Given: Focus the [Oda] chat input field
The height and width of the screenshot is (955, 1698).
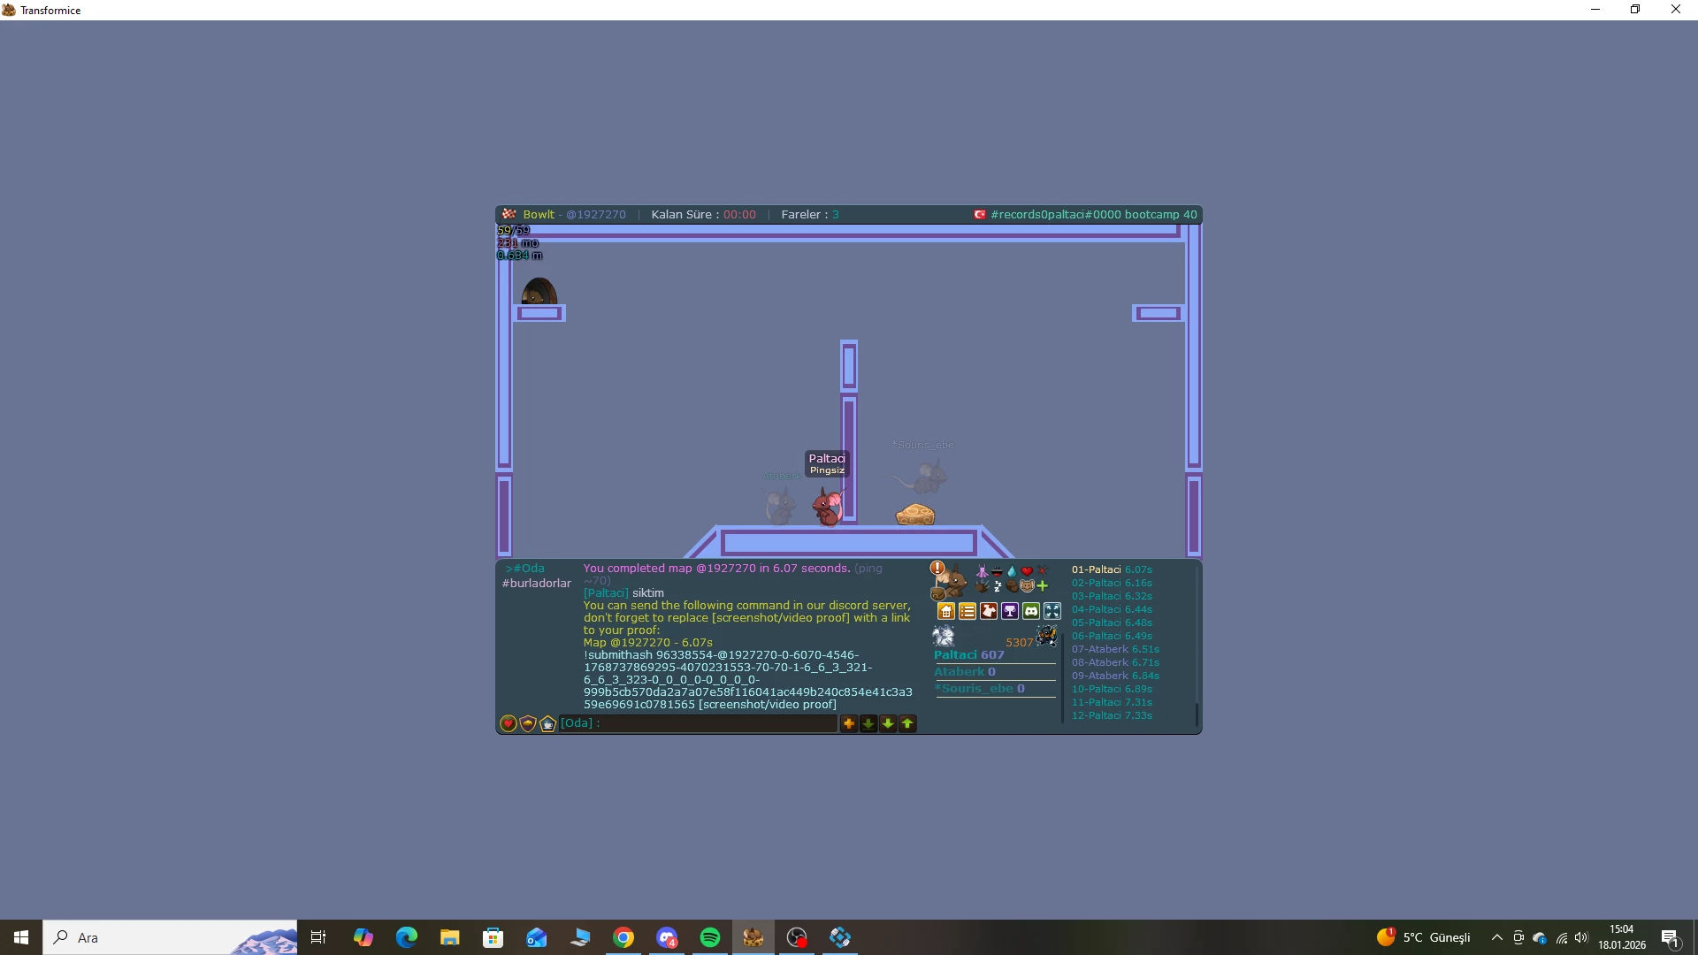Looking at the screenshot, I should (698, 723).
